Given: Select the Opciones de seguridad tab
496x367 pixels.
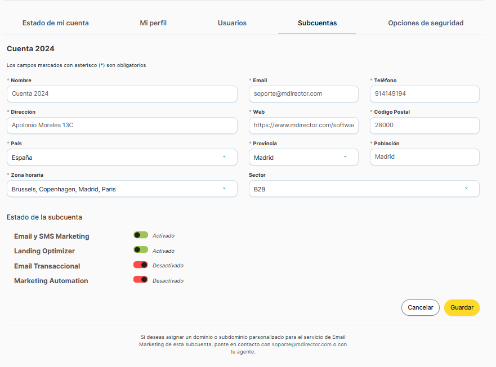Looking at the screenshot, I should point(426,23).
